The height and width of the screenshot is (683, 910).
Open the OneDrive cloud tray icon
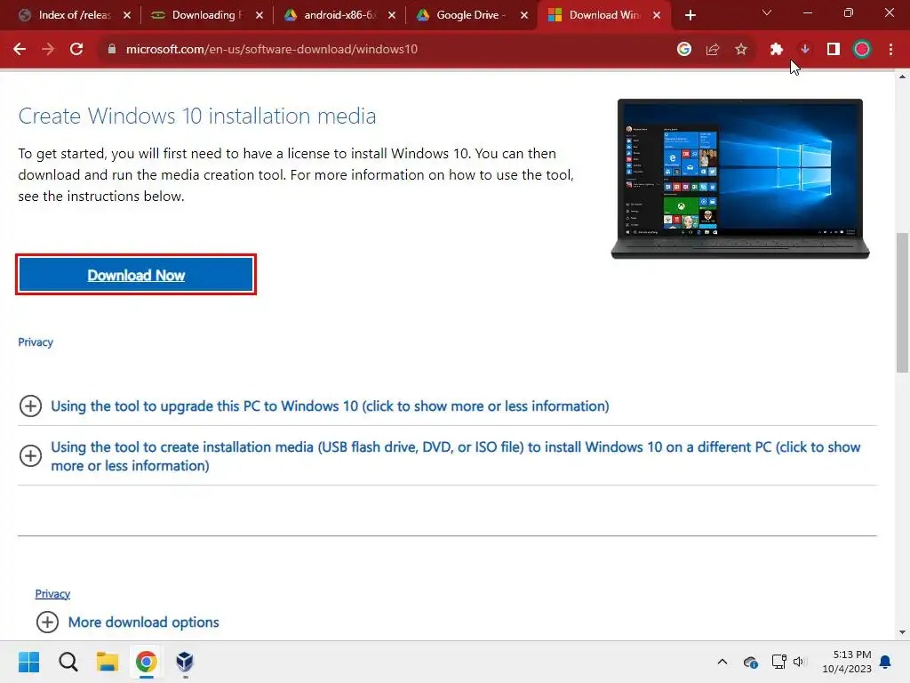coord(750,662)
